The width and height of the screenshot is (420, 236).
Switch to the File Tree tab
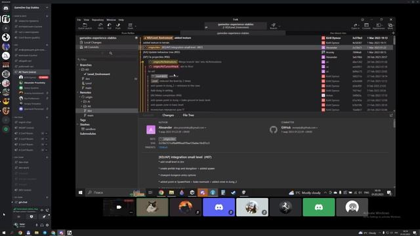188,115
